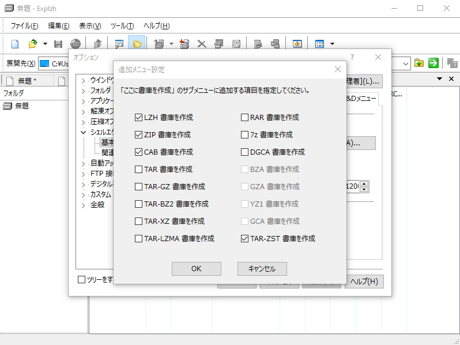Open the ヘルプ(H) menu
The height and width of the screenshot is (345, 460).
pyautogui.click(x=156, y=26)
